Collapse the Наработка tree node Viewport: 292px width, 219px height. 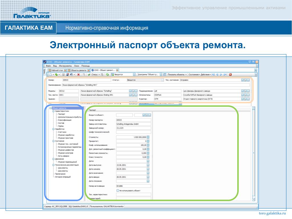(x=53, y=129)
